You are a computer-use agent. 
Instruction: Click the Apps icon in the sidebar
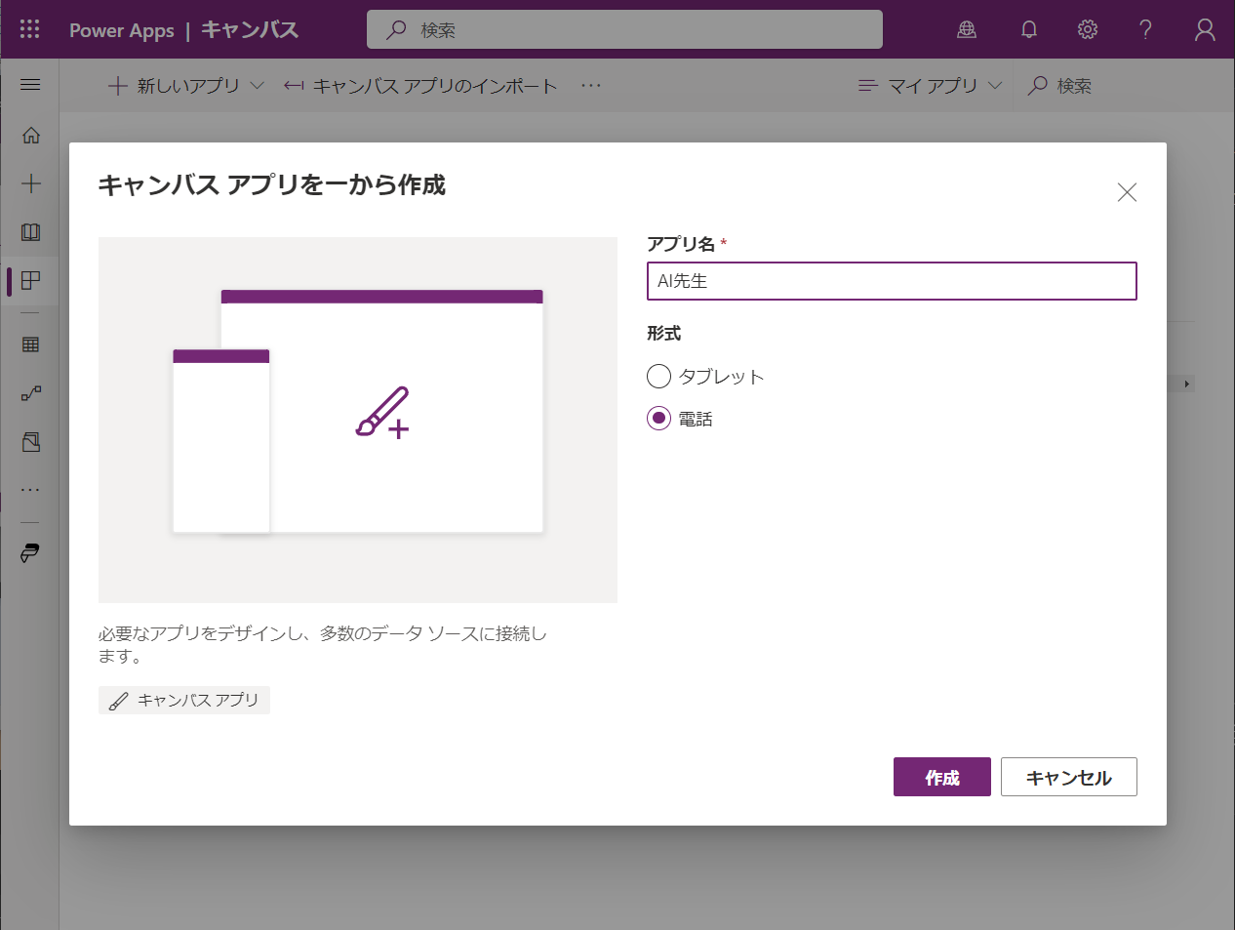coord(29,281)
